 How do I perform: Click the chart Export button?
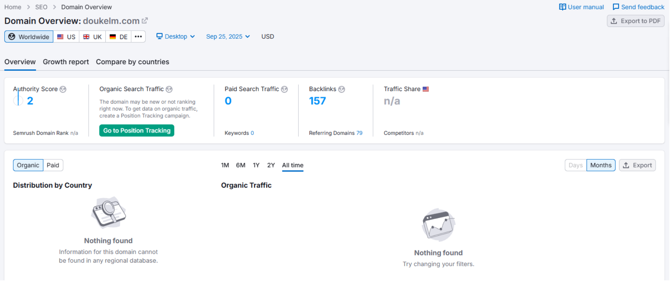(x=637, y=165)
